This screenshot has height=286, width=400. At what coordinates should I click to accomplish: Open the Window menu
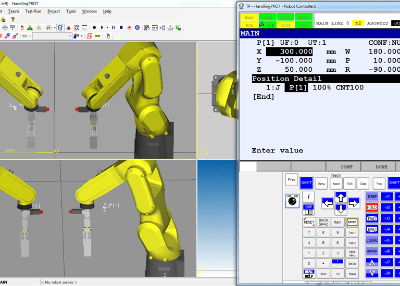click(x=89, y=11)
